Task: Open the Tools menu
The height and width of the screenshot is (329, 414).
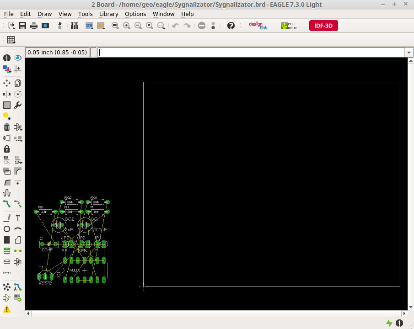Action: click(x=85, y=14)
